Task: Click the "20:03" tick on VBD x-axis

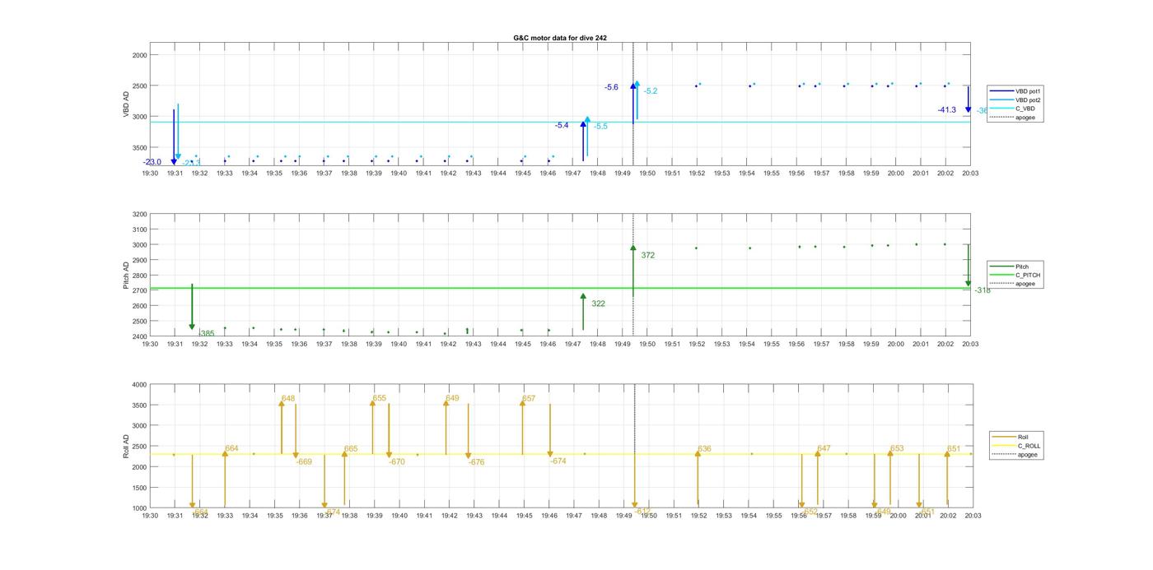Action: point(971,174)
